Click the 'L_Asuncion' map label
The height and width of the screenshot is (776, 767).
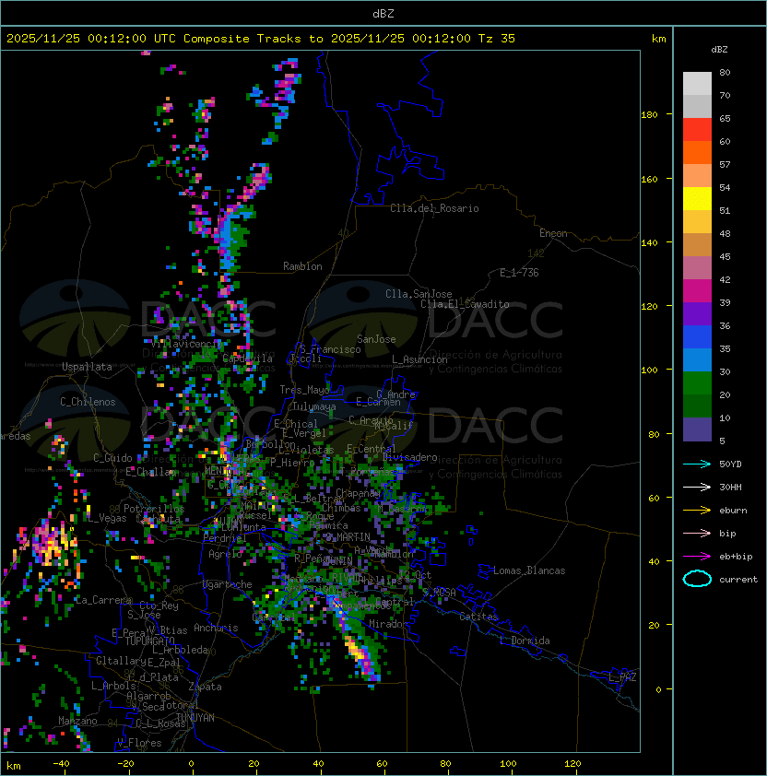[419, 359]
